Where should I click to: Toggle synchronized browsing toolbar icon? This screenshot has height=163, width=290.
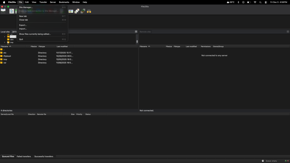pyautogui.click(x=83, y=11)
